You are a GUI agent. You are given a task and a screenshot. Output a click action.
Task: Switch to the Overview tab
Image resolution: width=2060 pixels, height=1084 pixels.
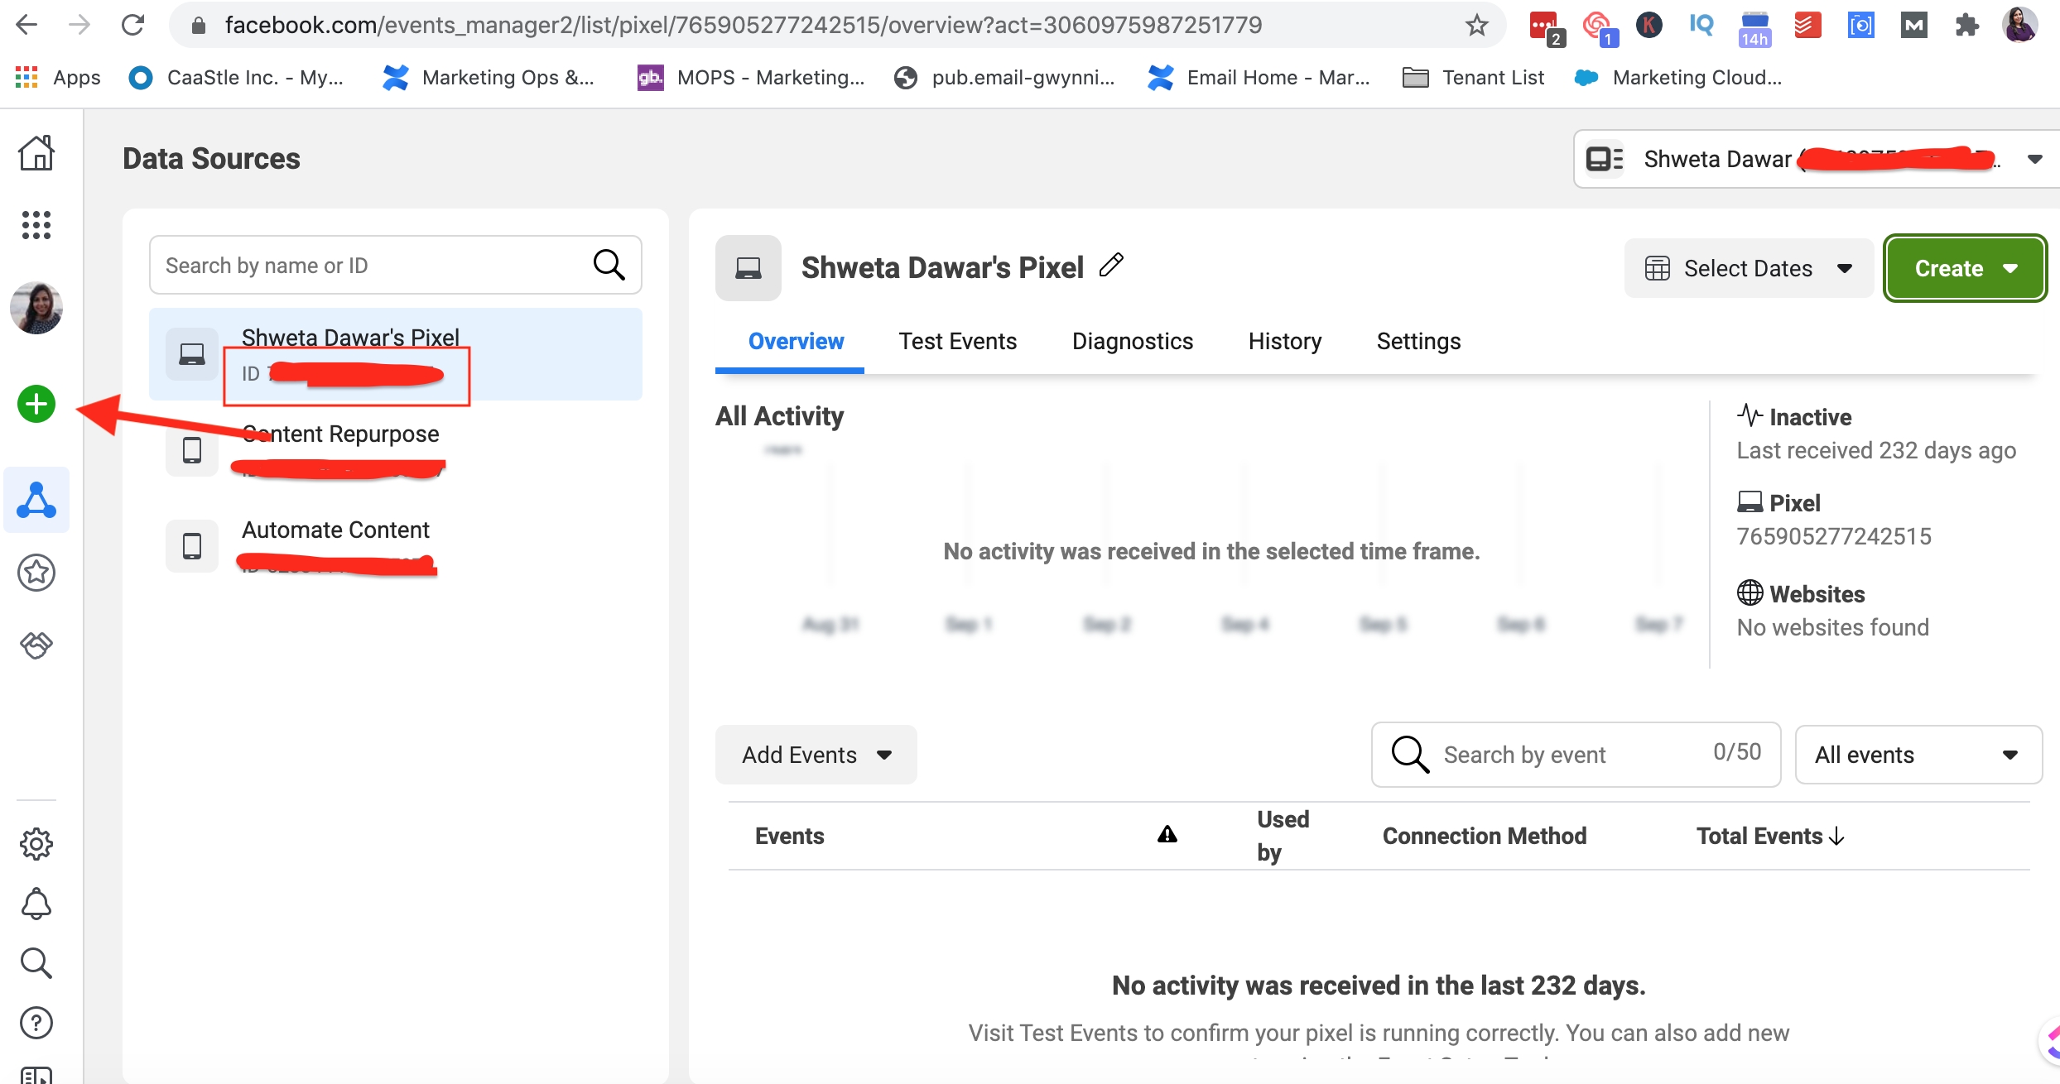point(796,341)
